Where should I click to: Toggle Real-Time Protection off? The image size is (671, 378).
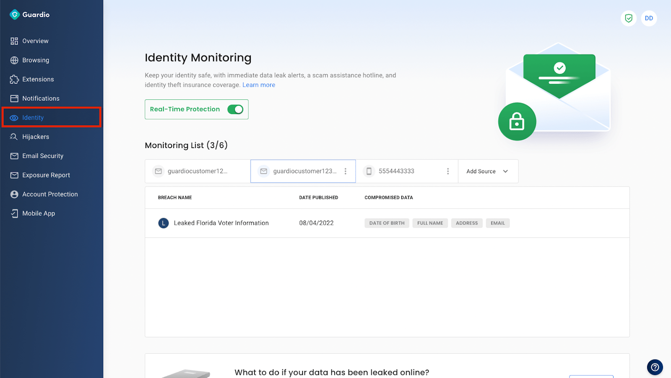coord(236,109)
